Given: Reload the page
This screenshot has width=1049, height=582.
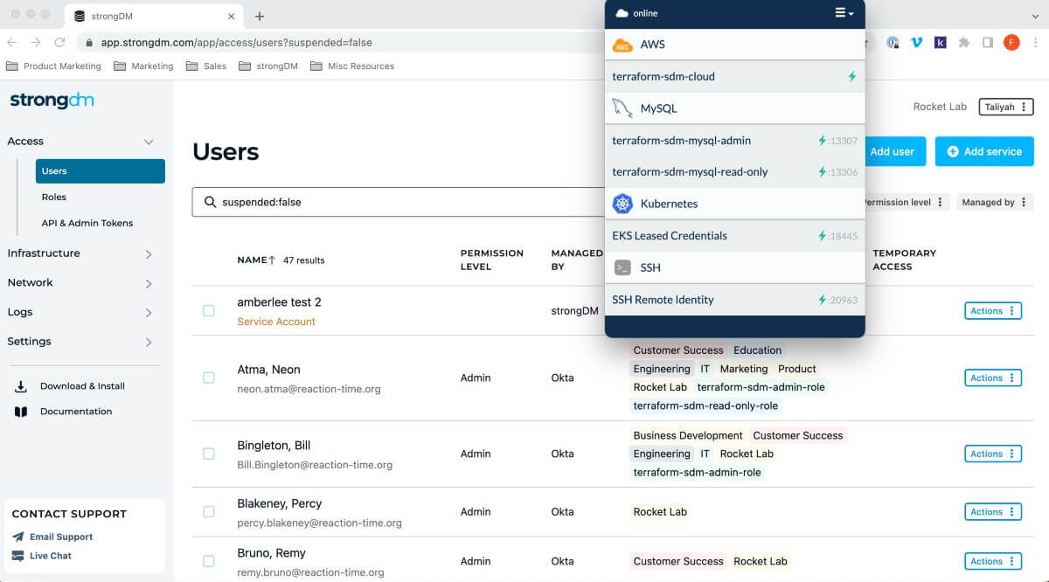Looking at the screenshot, I should [x=59, y=42].
